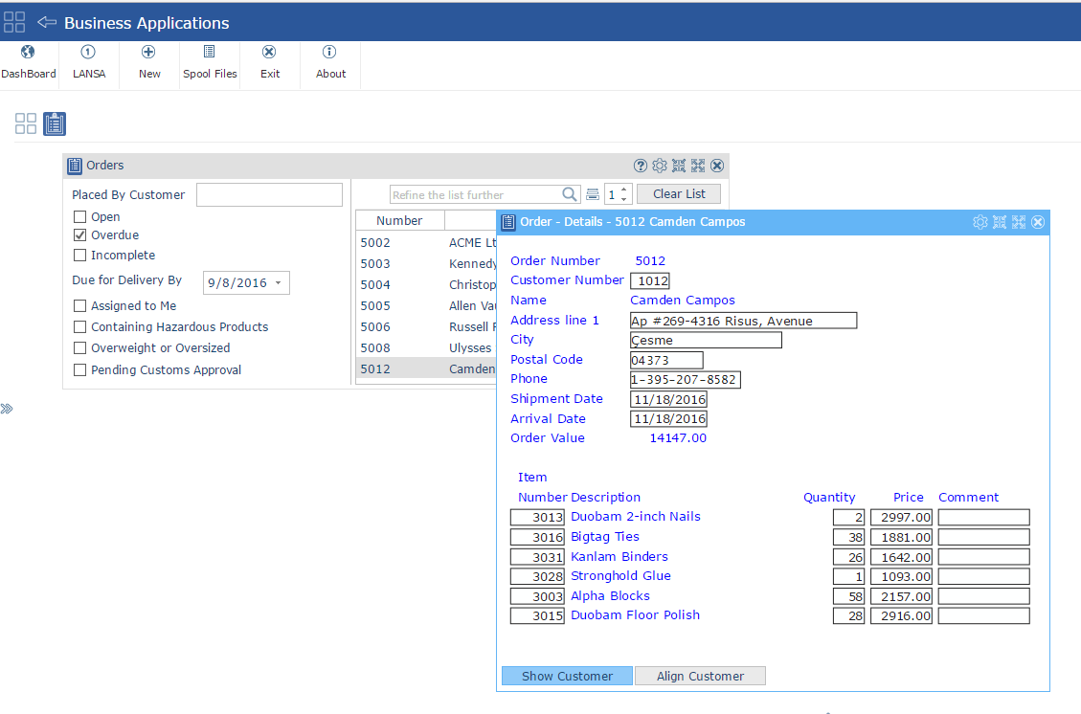
Task: Open the DashBoard globe icon
Action: point(28,53)
